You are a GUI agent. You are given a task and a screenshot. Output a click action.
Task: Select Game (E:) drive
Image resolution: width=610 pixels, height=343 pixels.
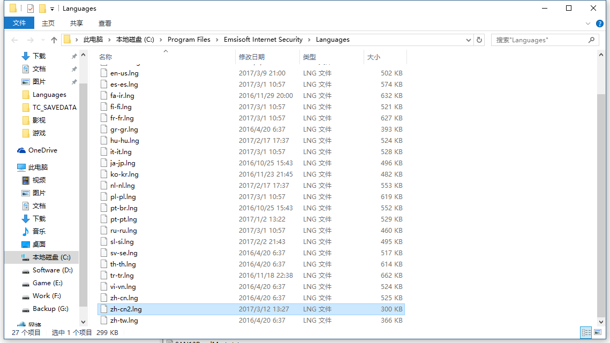(48, 283)
